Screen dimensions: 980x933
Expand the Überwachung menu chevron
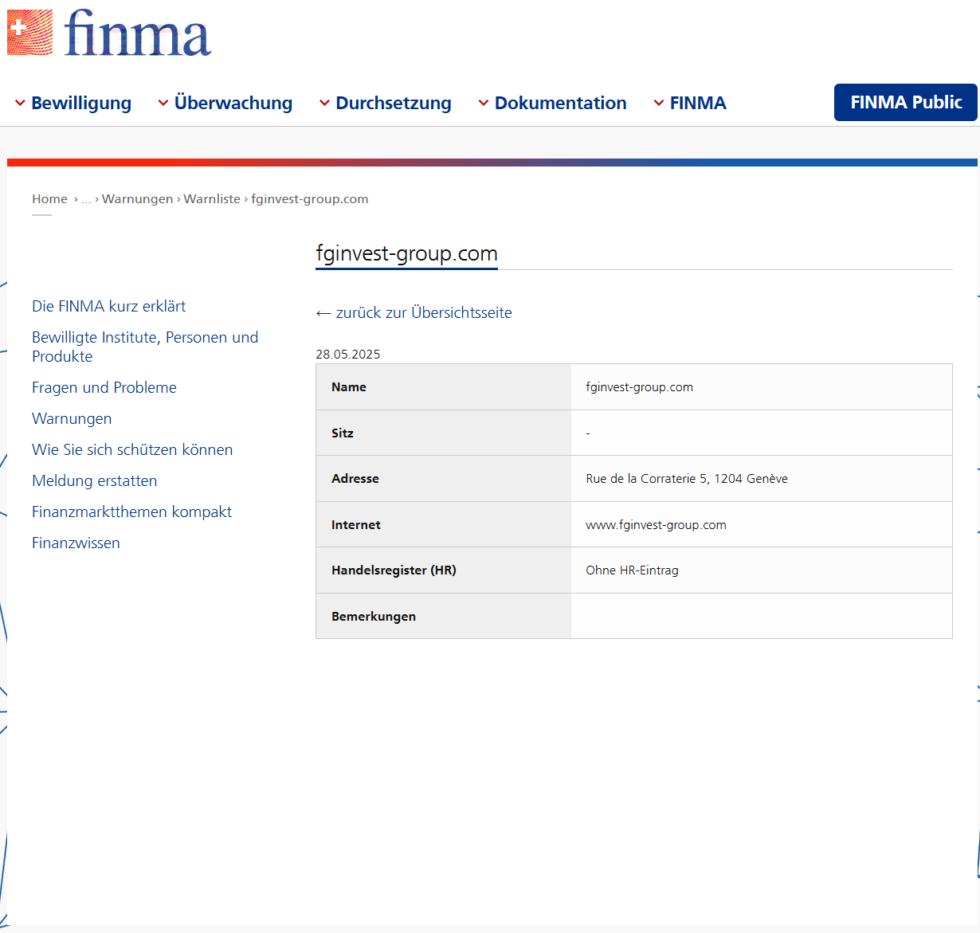pos(163,103)
